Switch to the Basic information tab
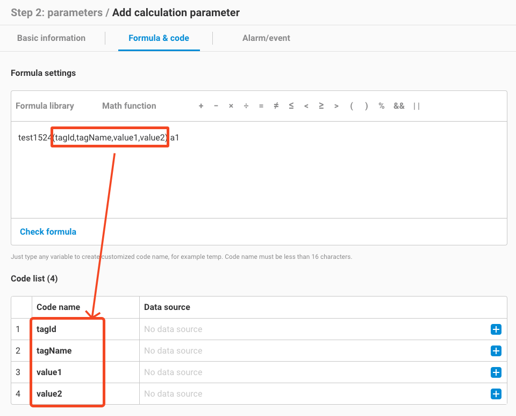Screen dimensions: 516x416 pos(52,38)
